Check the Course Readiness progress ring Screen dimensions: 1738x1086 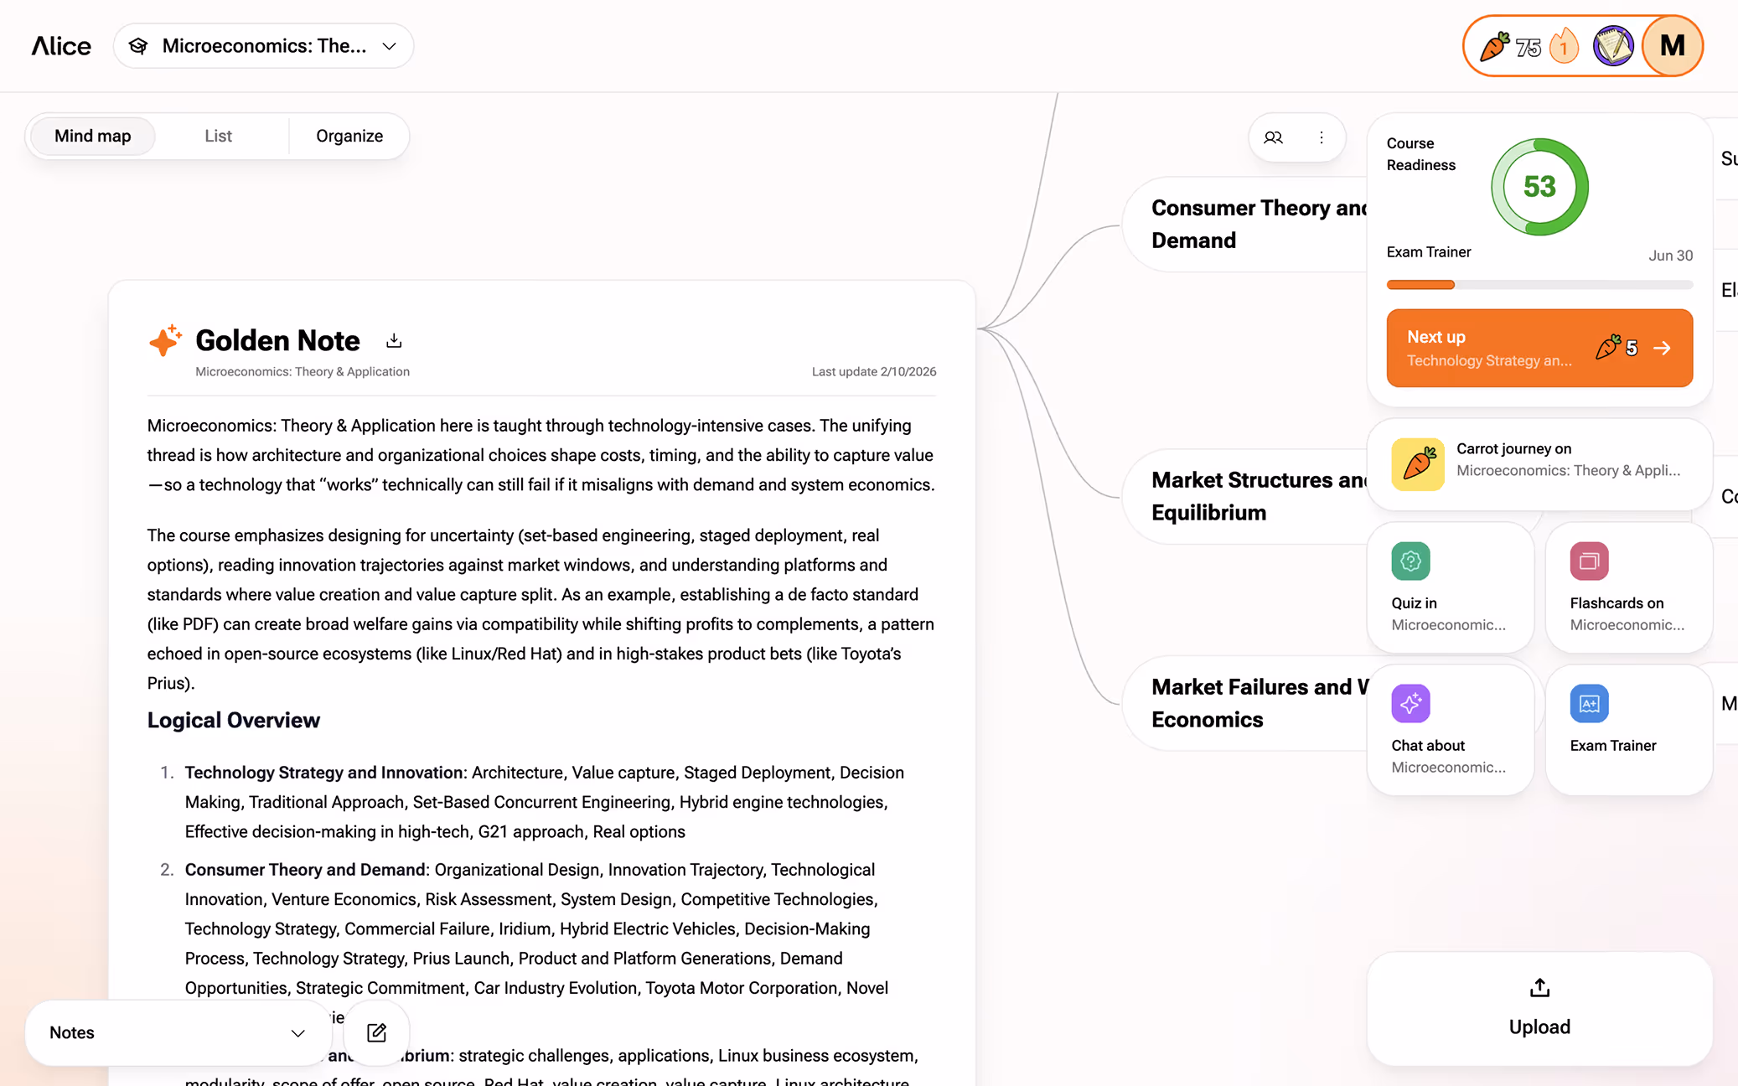click(x=1539, y=186)
